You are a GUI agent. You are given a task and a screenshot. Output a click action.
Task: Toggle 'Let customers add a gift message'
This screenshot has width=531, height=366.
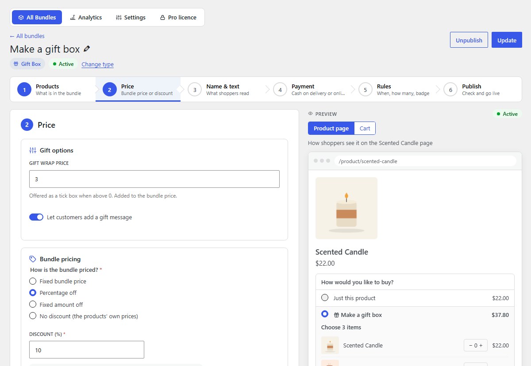point(36,217)
